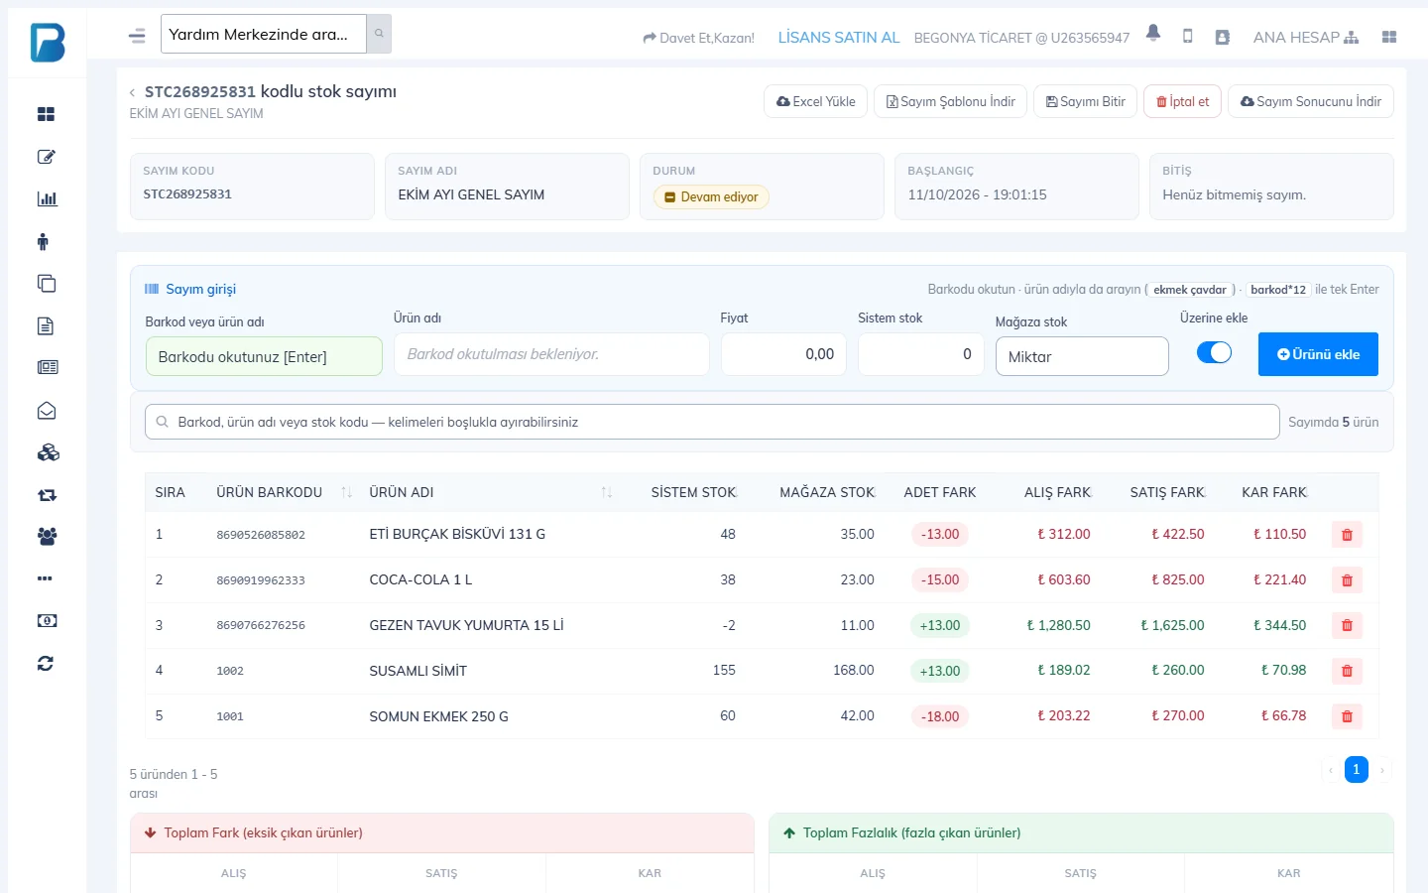Click the product filter search box in the list

click(712, 422)
